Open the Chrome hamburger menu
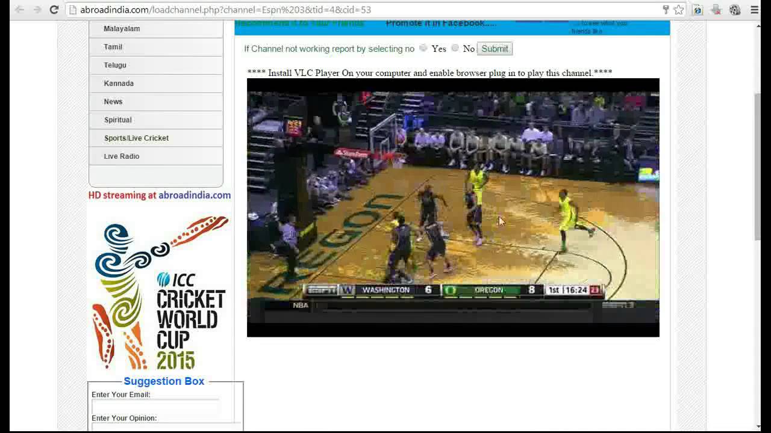Image resolution: width=771 pixels, height=433 pixels. point(754,10)
